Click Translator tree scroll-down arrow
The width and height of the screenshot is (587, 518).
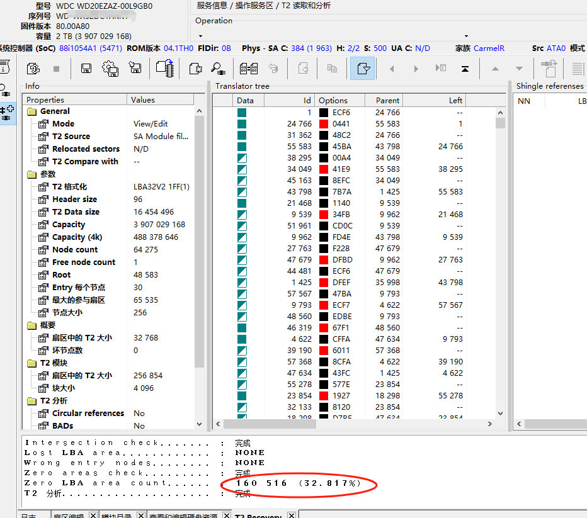tap(501, 414)
